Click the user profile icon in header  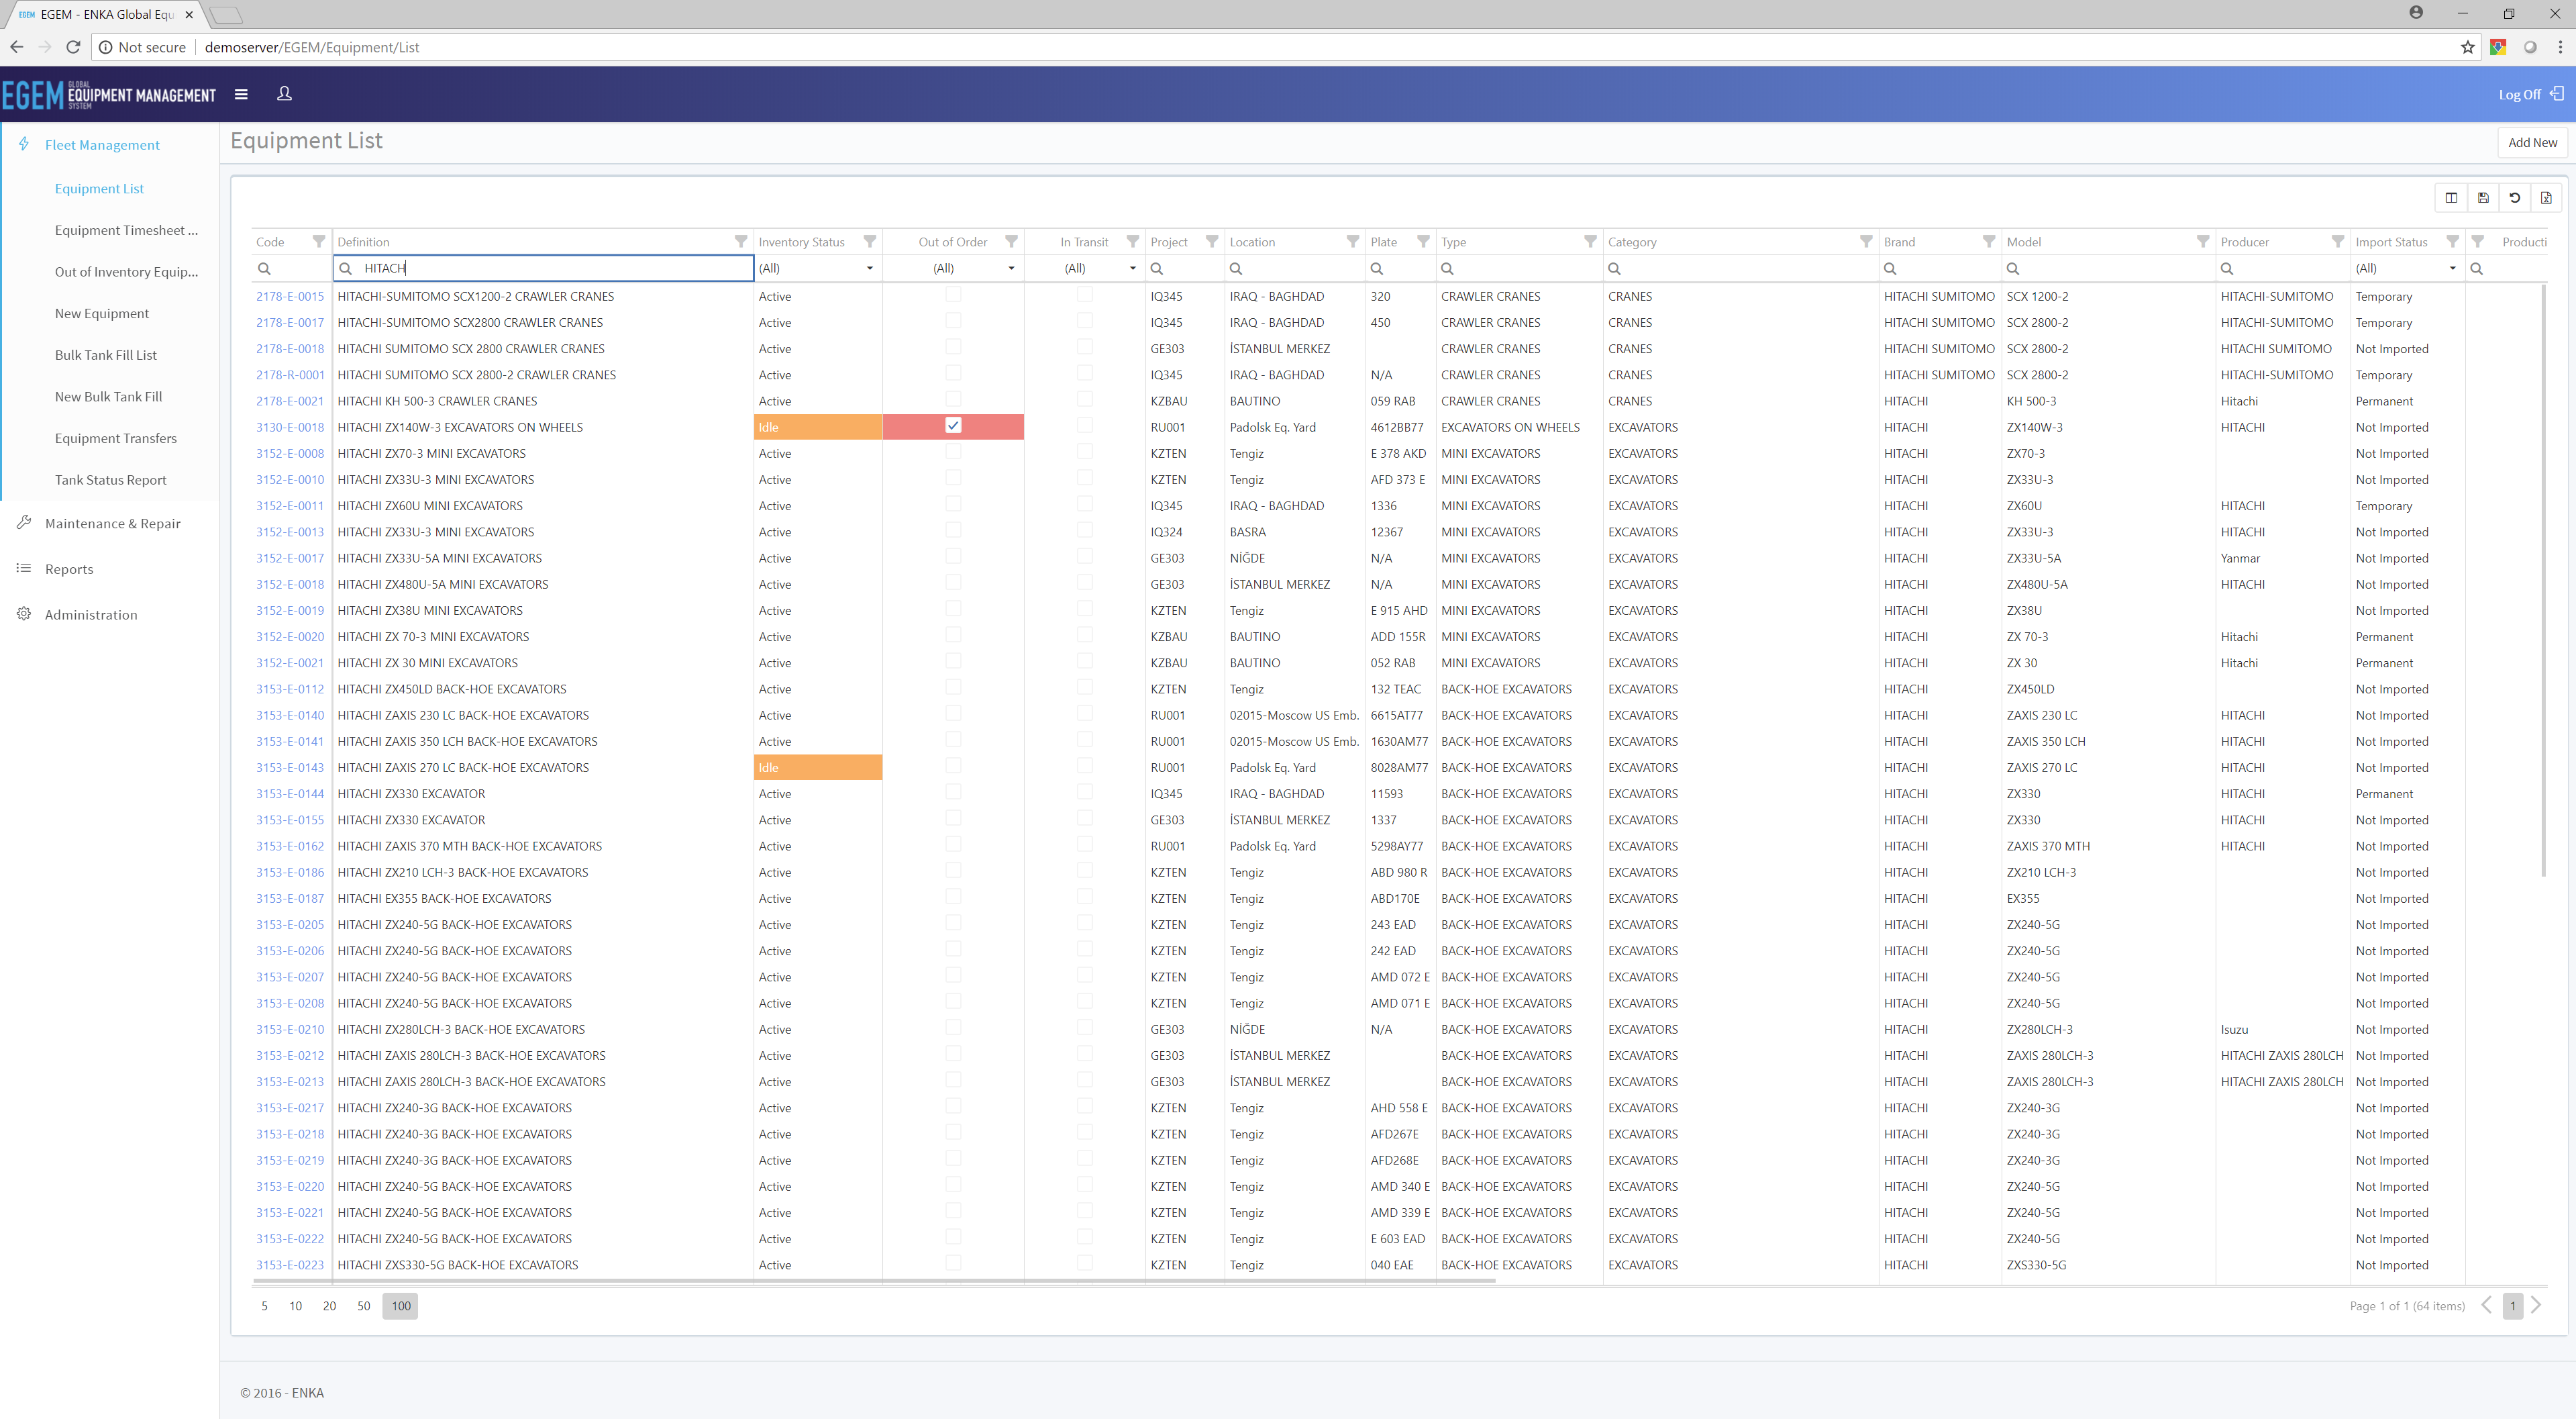[x=284, y=94]
